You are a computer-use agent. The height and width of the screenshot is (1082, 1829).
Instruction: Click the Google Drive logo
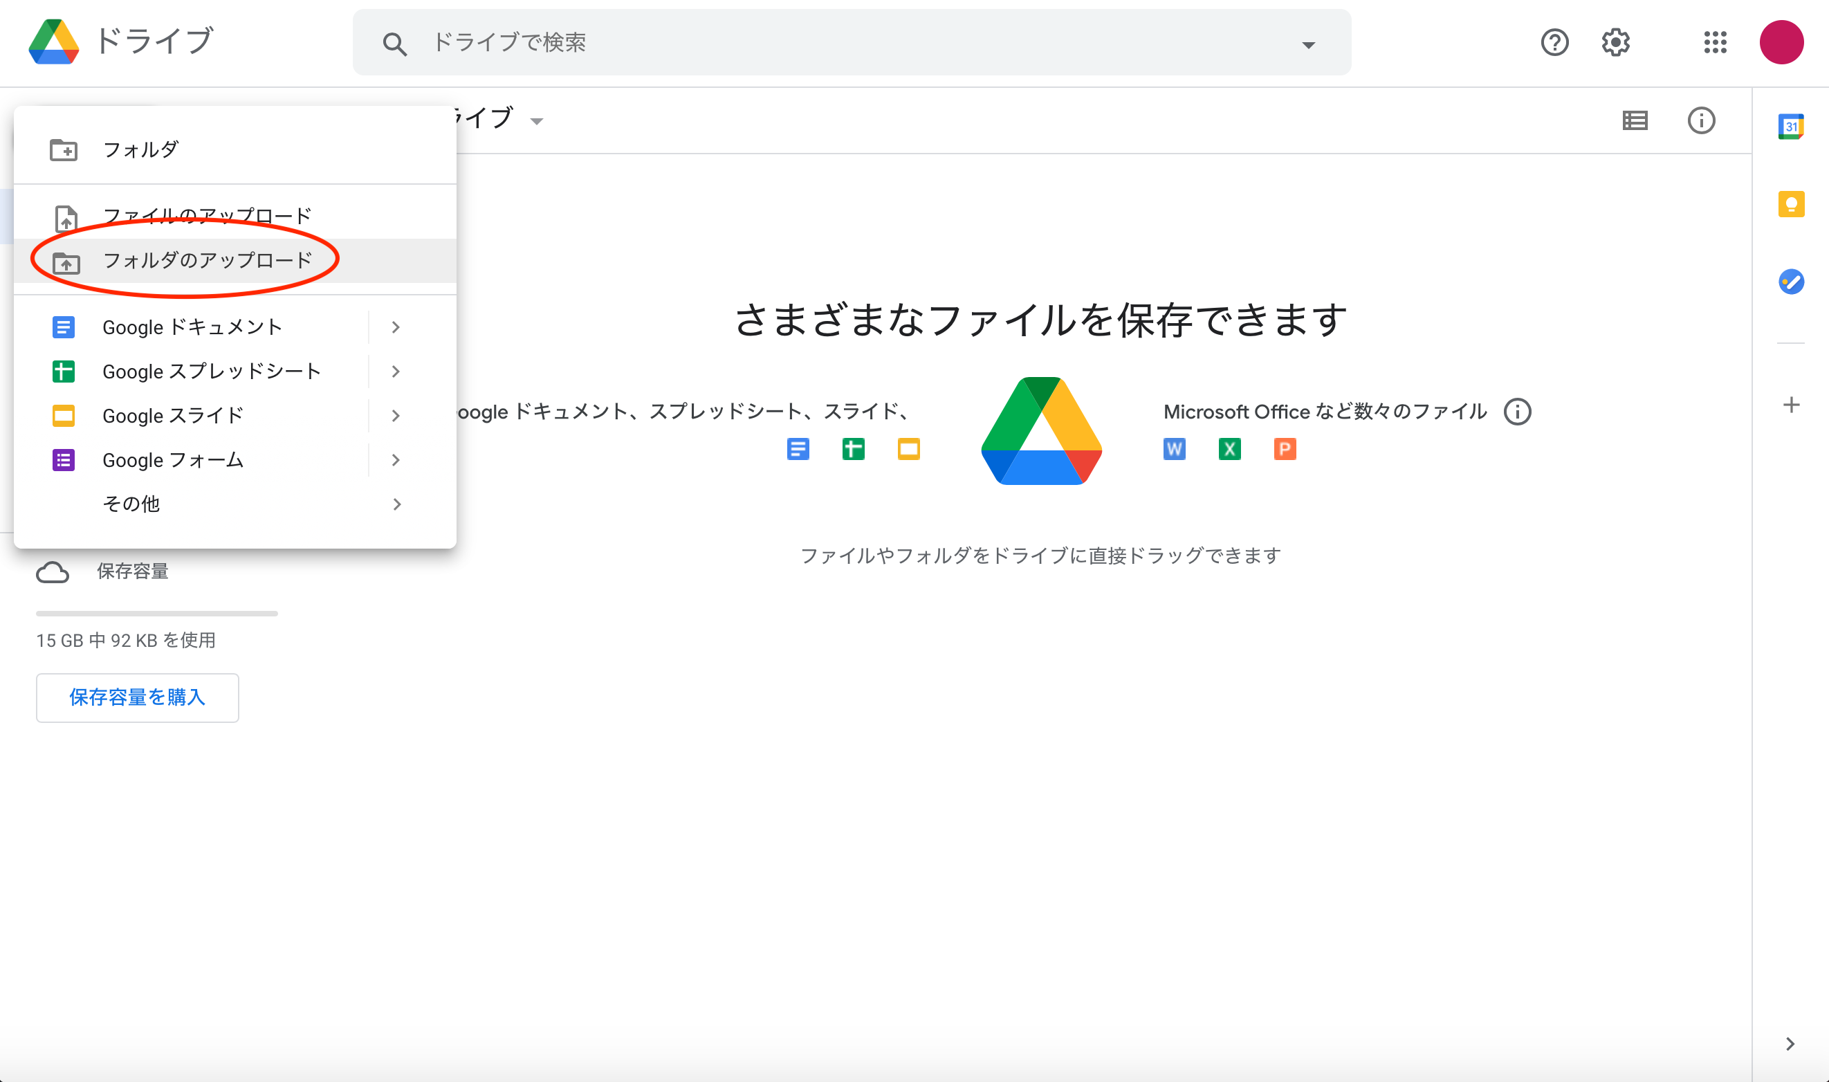[54, 42]
